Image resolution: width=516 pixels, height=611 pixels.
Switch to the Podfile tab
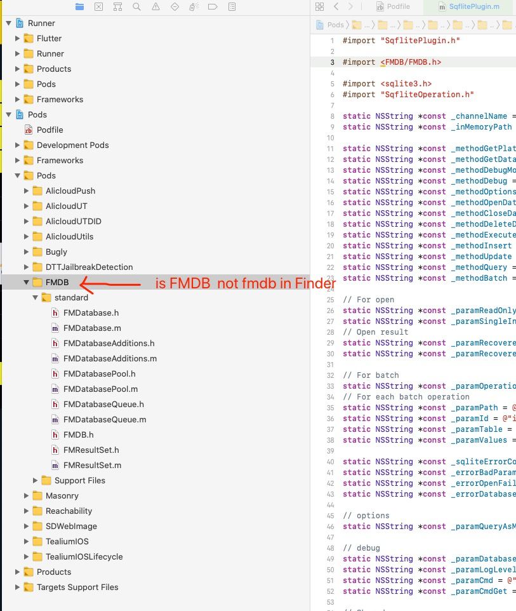(400, 8)
